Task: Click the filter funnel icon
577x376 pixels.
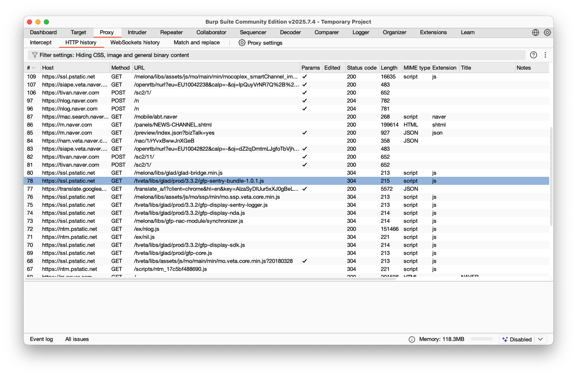Action: (35, 55)
